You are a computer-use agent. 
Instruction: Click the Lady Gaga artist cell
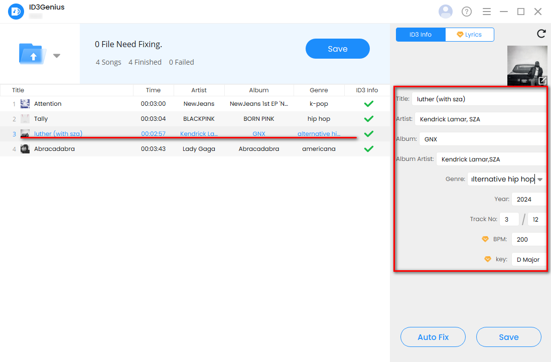click(199, 149)
